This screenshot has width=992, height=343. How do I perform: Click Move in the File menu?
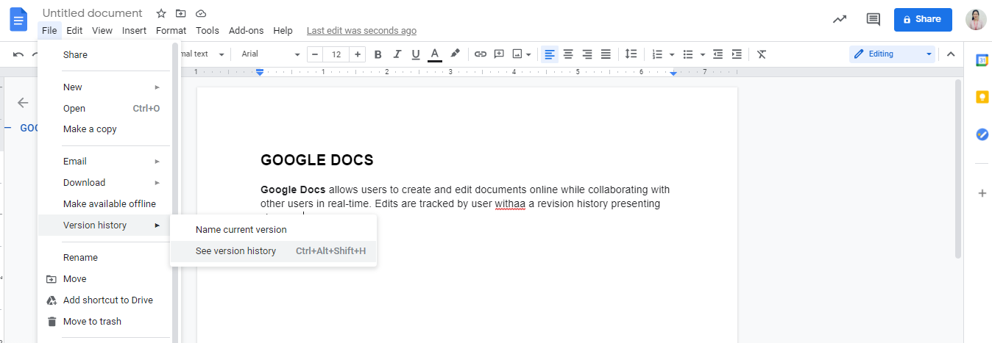[x=104, y=278]
